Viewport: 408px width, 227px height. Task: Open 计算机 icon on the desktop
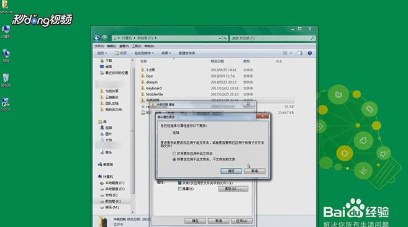tap(6, 32)
